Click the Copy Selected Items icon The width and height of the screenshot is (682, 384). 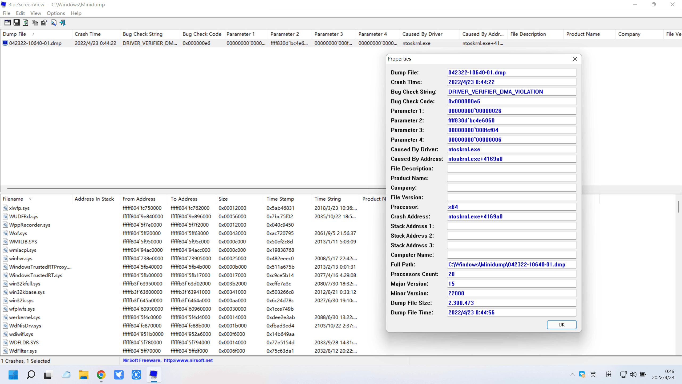(35, 23)
